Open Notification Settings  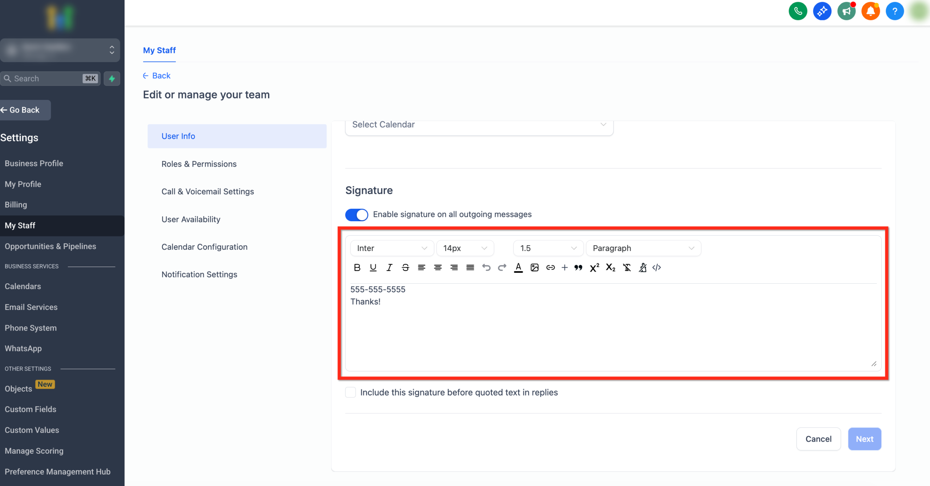(199, 274)
